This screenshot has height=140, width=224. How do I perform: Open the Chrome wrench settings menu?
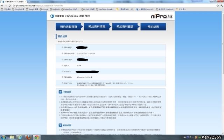222,6
